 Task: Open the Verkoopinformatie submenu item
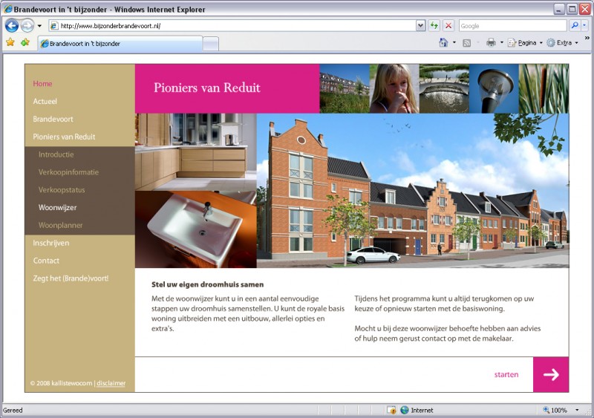[68, 172]
